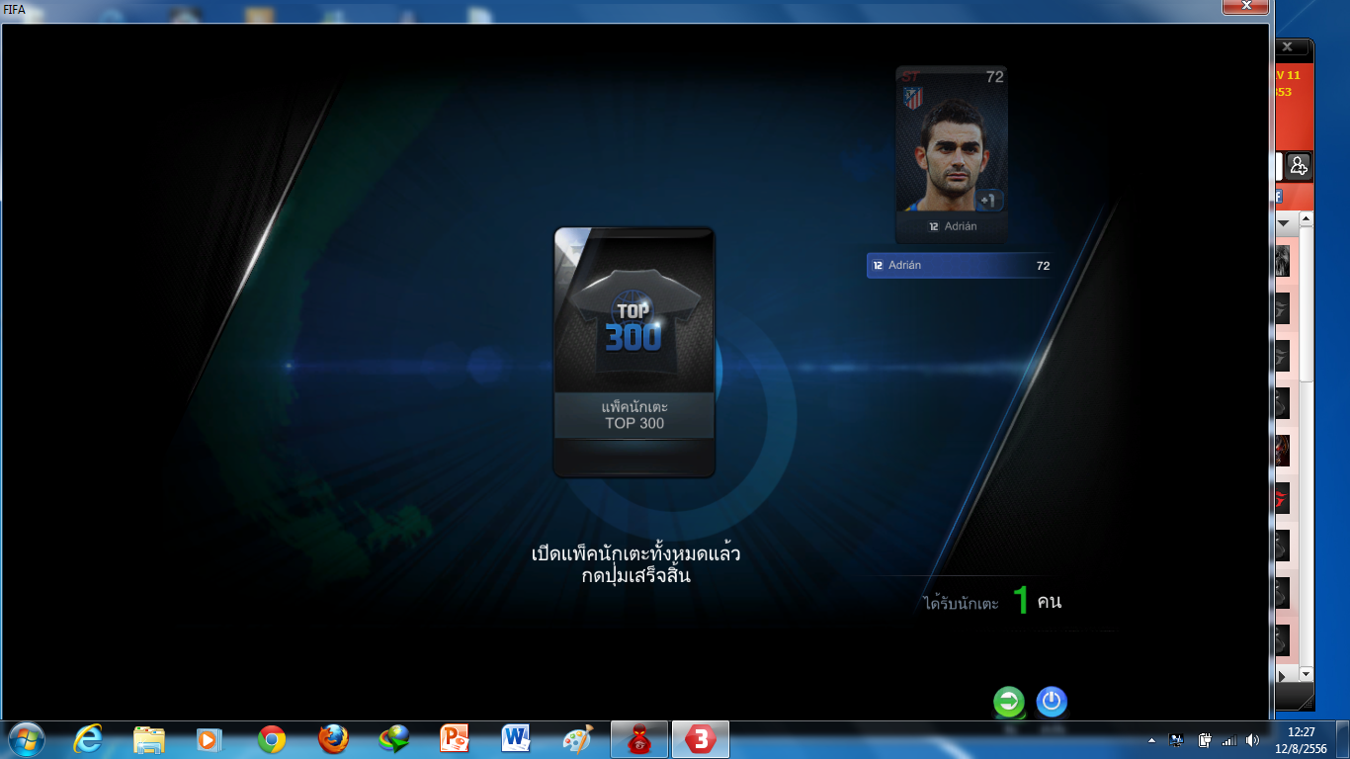Screen dimensions: 1350x759
Task: Click the Facebook icon in the side window
Action: (1279, 196)
